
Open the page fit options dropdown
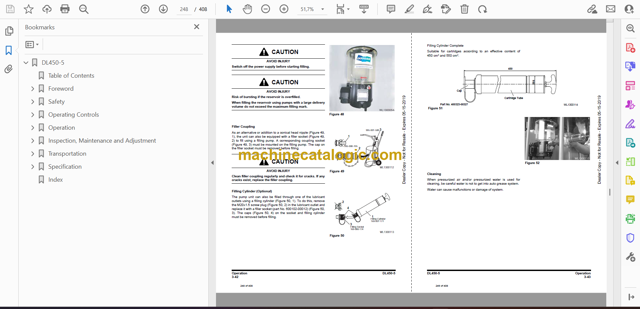point(343,9)
